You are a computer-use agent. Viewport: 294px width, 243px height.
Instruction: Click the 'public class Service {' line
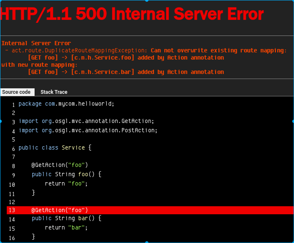55,147
